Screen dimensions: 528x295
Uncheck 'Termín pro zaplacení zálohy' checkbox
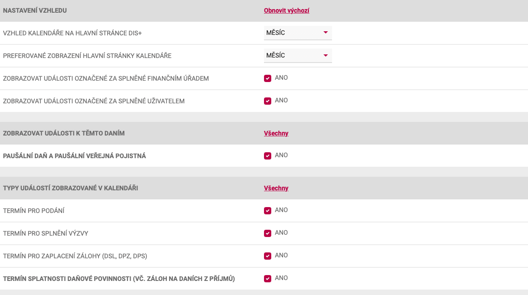tap(268, 256)
